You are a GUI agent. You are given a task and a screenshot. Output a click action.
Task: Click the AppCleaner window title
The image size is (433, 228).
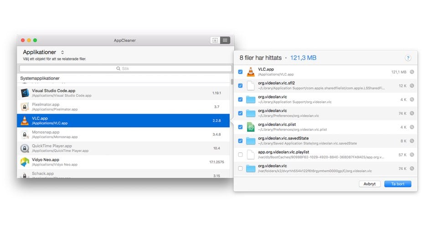(x=125, y=40)
